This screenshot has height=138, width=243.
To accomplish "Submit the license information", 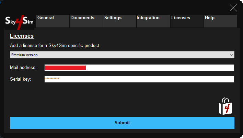I will click(x=122, y=123).
